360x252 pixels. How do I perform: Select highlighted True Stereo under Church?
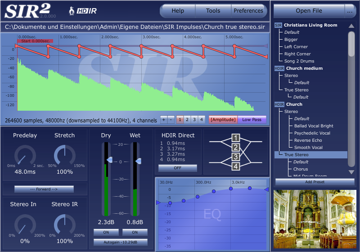coord(311,155)
